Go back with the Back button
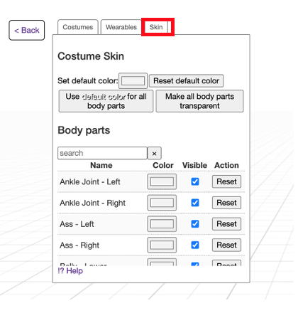Screen dimensions: 298x323 tap(27, 31)
